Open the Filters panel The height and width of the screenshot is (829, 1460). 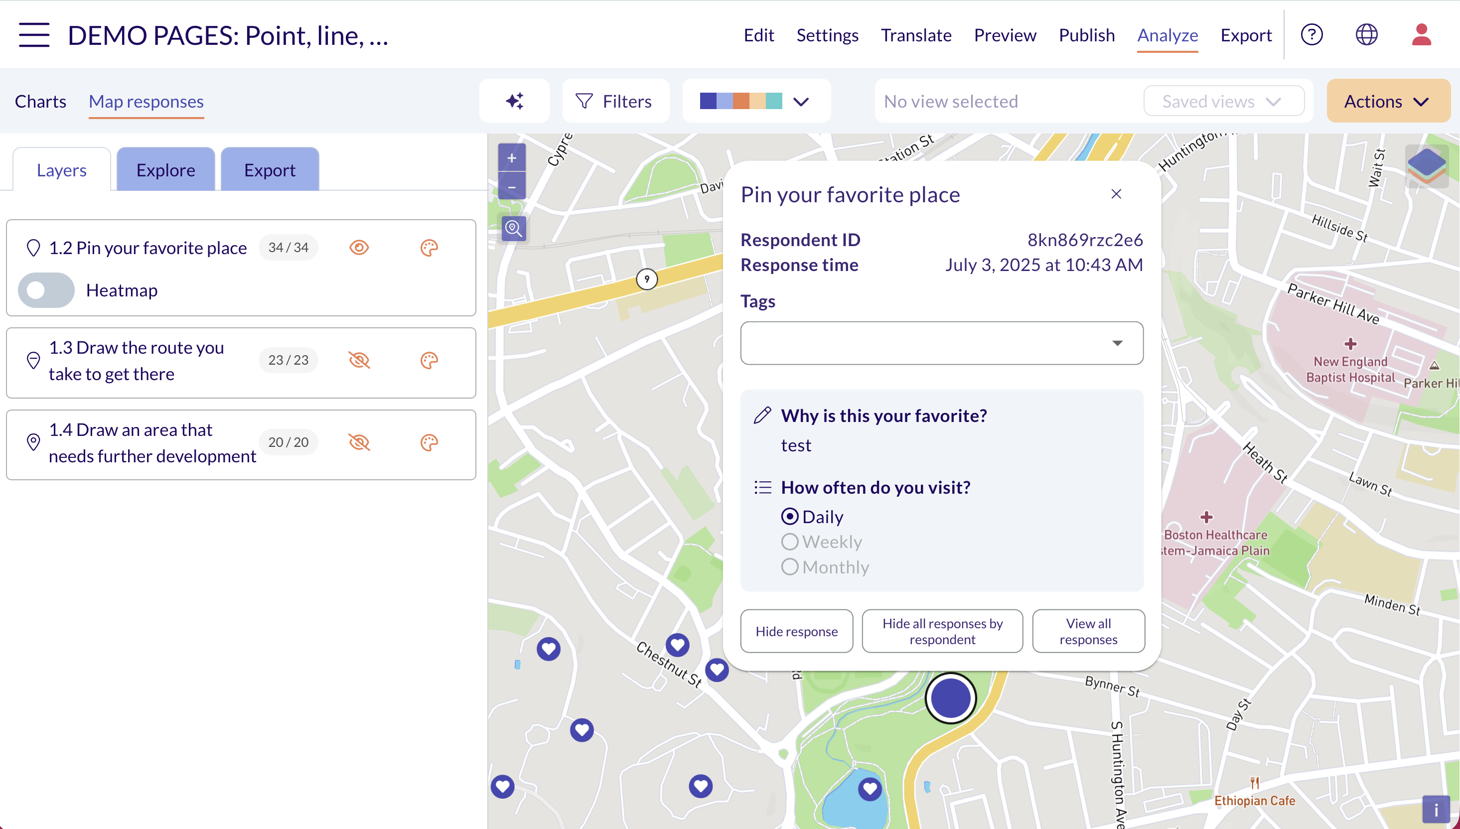click(x=615, y=101)
